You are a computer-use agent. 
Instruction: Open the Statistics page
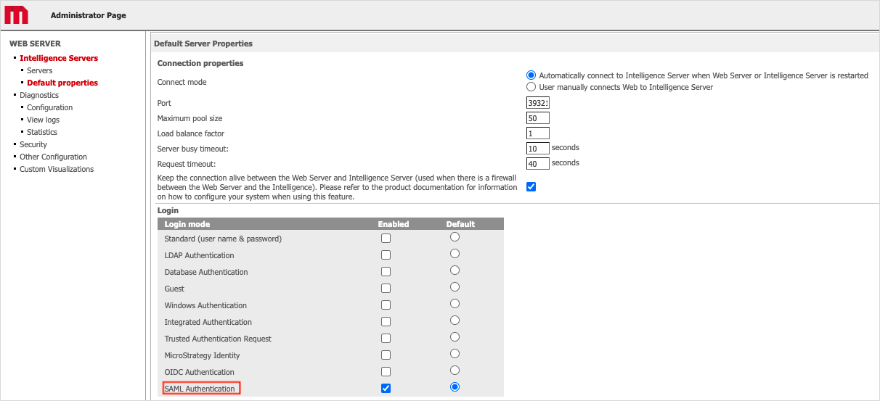[x=42, y=132]
